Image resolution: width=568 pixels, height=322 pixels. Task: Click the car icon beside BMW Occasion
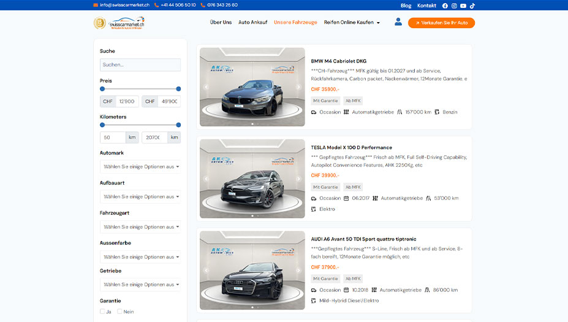(x=314, y=112)
